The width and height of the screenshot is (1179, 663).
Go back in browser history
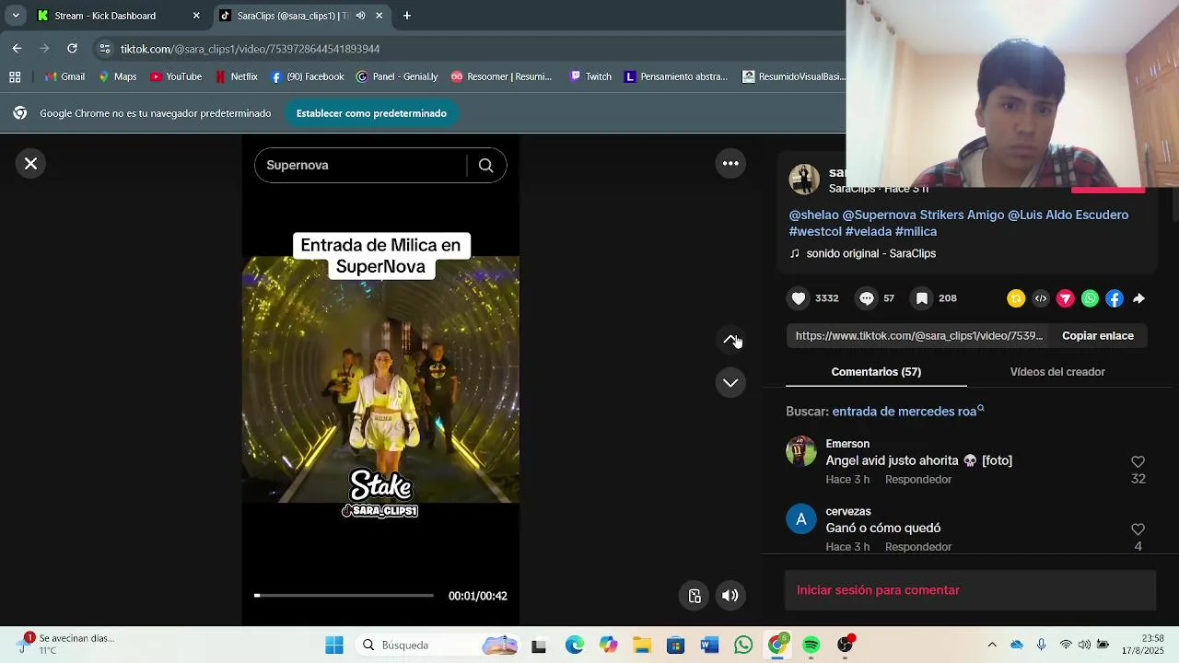[x=17, y=48]
